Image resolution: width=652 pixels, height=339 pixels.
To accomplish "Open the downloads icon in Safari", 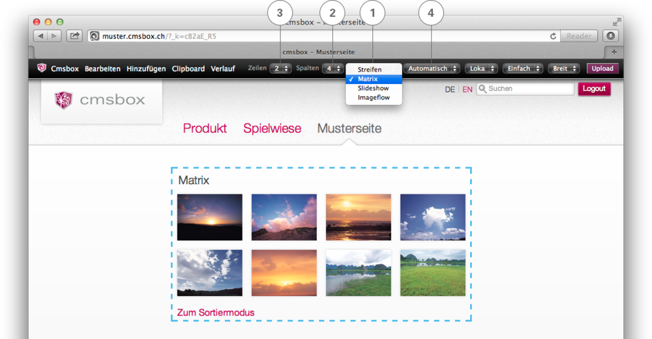I will pos(610,36).
